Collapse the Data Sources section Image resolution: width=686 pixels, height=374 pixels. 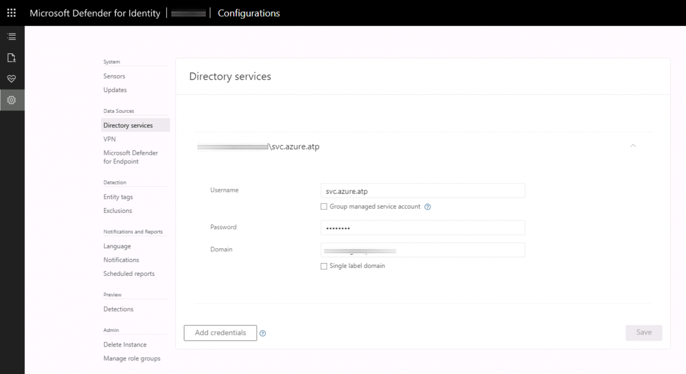119,111
